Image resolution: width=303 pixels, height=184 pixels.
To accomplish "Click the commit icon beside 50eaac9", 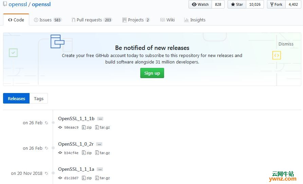I will click(60, 127).
